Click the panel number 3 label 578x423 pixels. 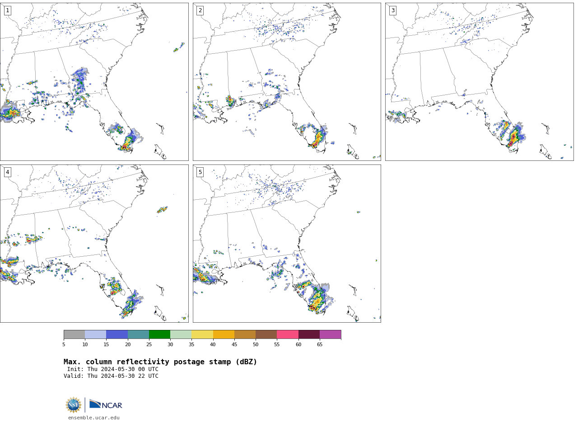[x=392, y=10]
